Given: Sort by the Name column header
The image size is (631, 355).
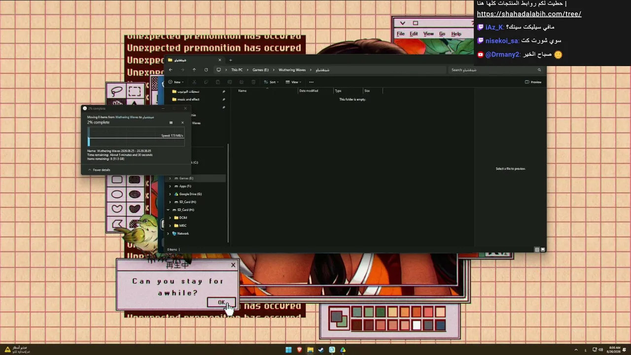Looking at the screenshot, I should tap(242, 91).
